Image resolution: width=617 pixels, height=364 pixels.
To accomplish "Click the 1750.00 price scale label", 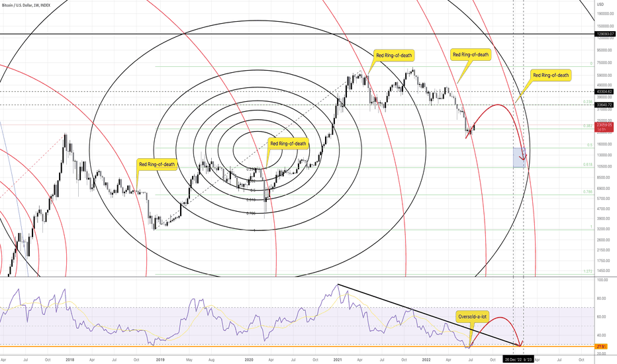I will coord(605,261).
